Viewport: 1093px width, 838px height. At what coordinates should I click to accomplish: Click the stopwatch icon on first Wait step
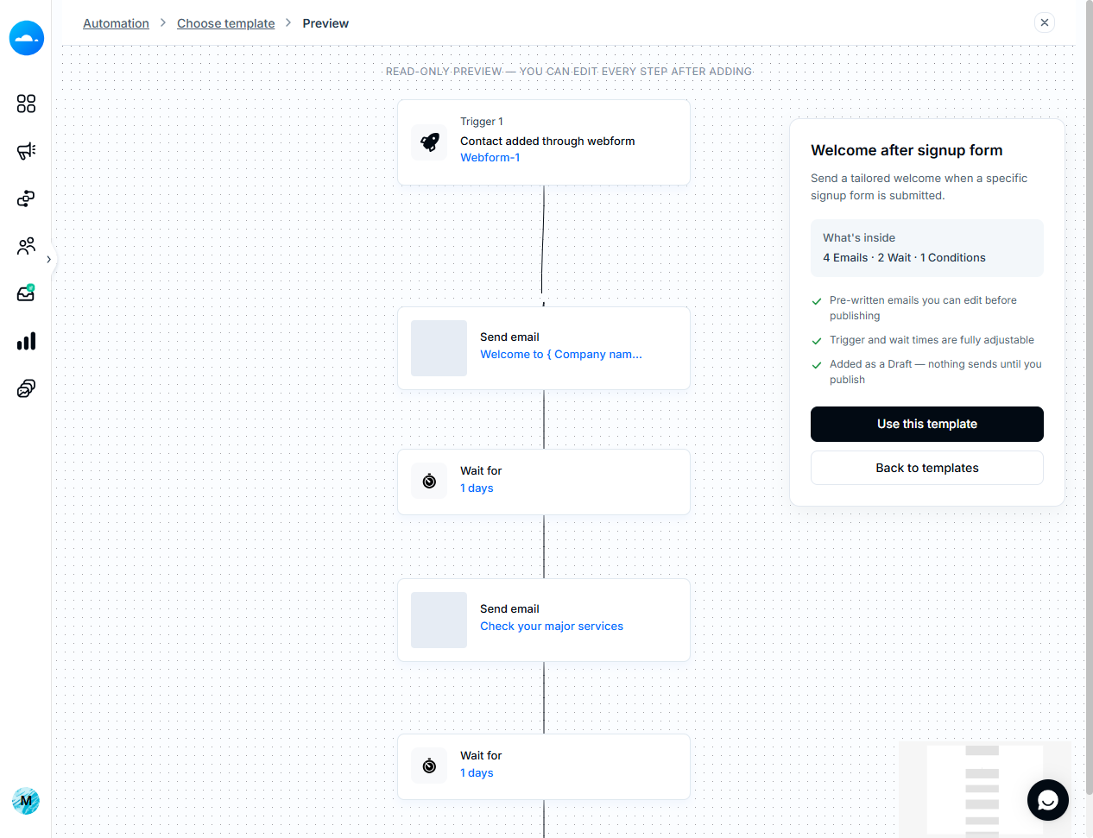click(x=429, y=481)
